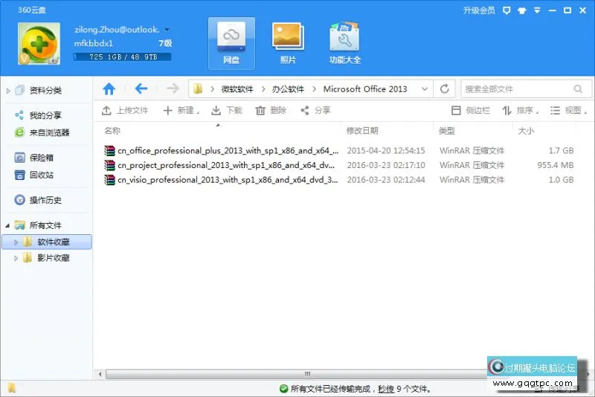Expand the 影片收藏 folder arrow
Image resolution: width=595 pixels, height=397 pixels.
click(16, 258)
